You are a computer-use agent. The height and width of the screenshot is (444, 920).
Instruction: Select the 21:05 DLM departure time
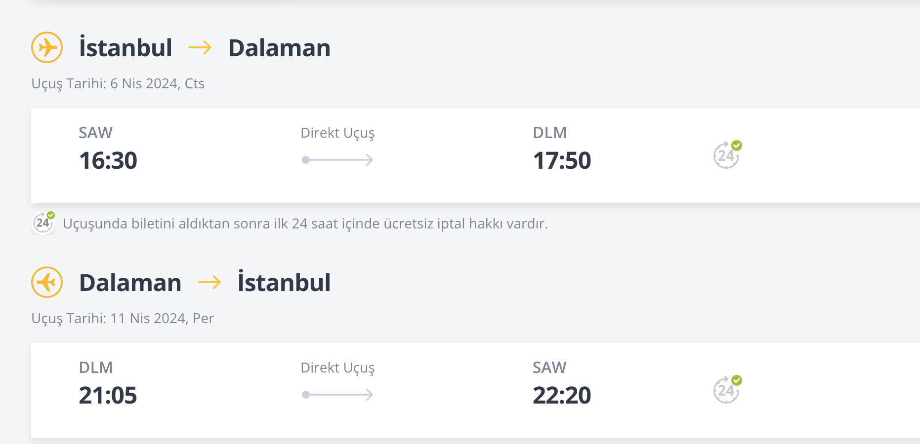[x=108, y=395]
